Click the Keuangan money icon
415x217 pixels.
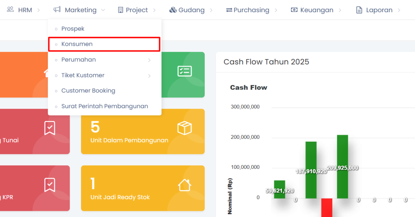coord(294,10)
